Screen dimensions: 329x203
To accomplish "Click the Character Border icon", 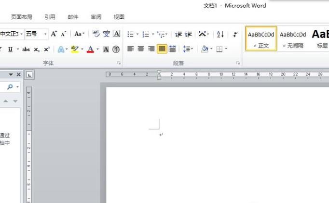I will tap(116, 34).
